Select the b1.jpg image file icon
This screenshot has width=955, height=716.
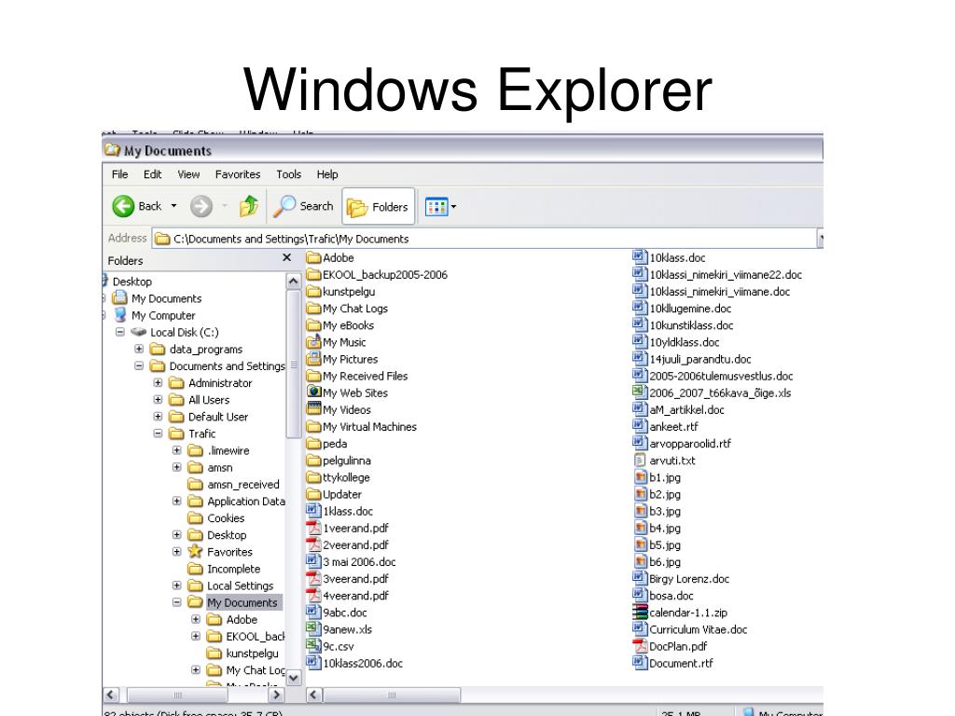click(640, 477)
